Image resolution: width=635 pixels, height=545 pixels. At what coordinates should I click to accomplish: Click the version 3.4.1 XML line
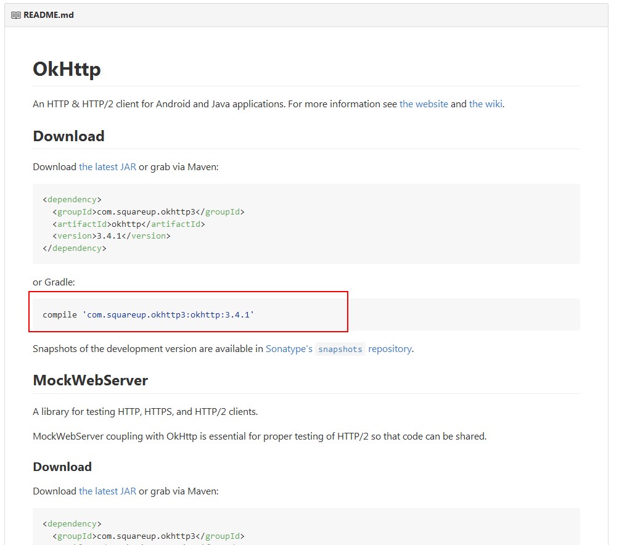(x=112, y=236)
